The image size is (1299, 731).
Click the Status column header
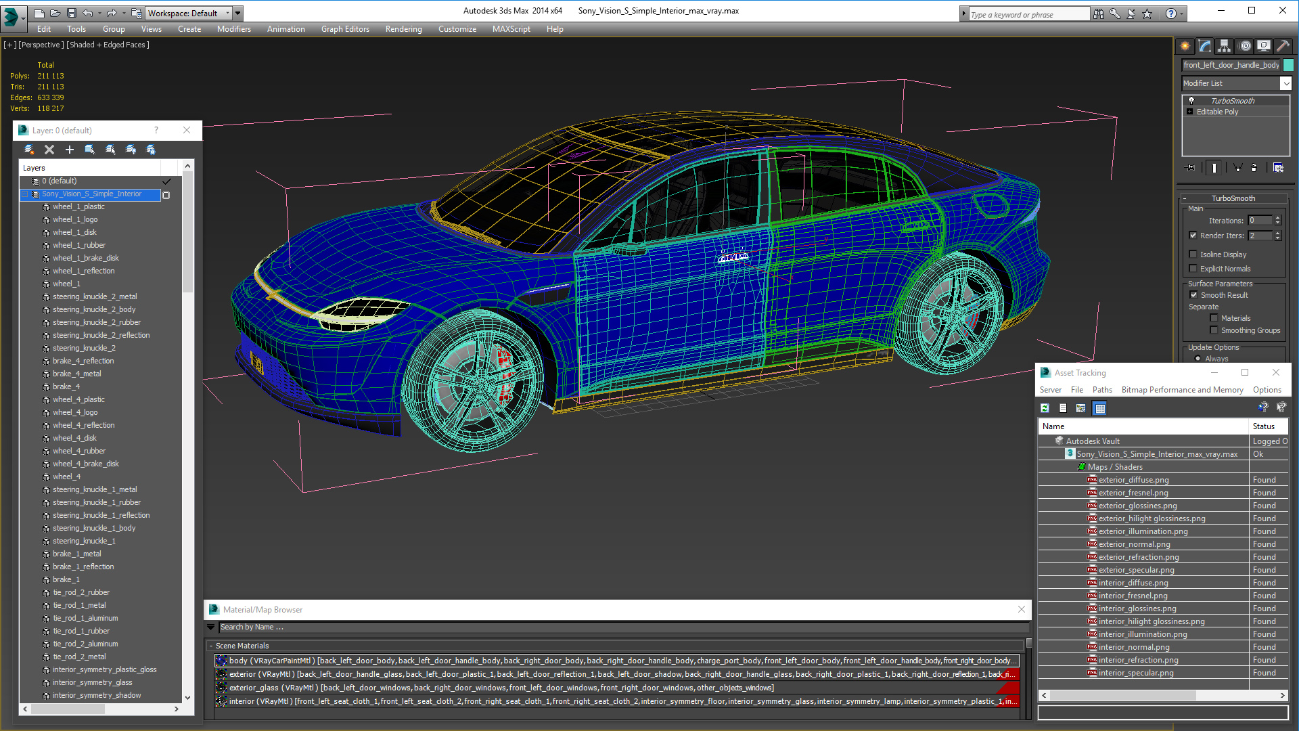click(1269, 426)
